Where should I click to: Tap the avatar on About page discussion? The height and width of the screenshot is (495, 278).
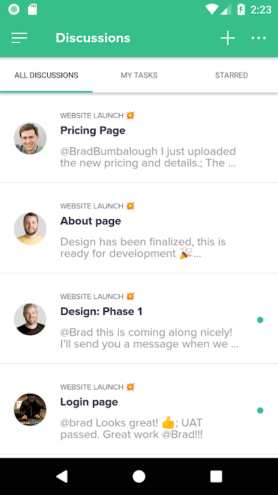[x=30, y=229]
